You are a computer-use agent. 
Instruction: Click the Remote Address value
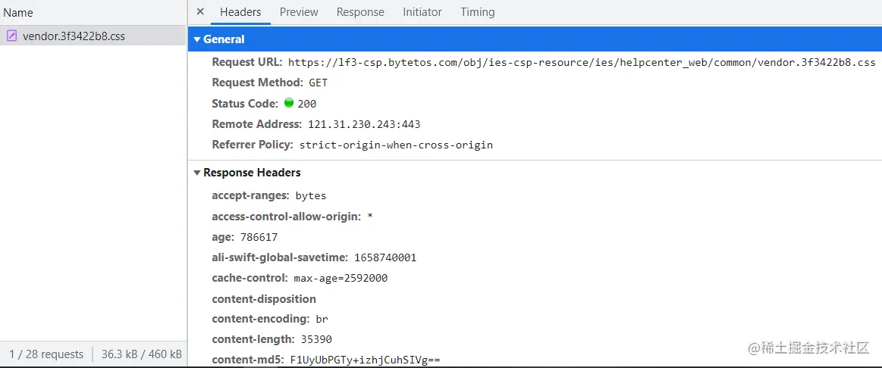[363, 124]
